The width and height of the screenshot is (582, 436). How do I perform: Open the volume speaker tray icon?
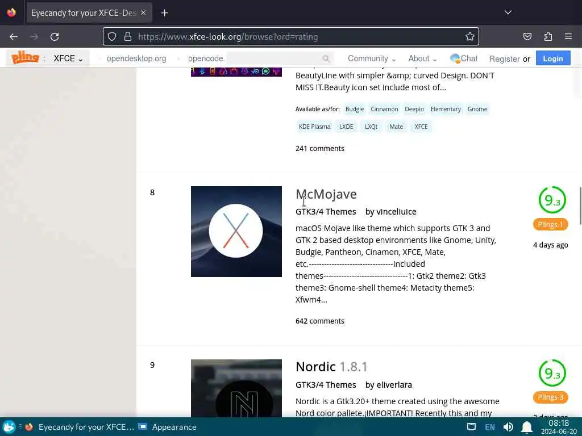508,427
